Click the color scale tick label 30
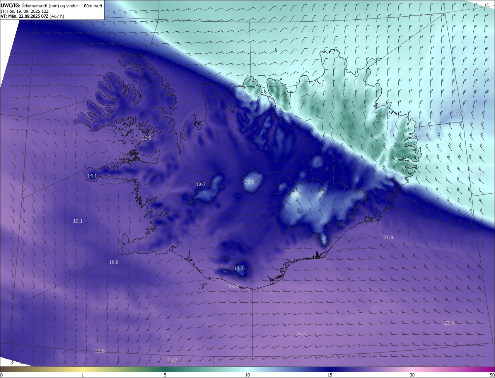This screenshot has height=378, width=495. (x=412, y=375)
